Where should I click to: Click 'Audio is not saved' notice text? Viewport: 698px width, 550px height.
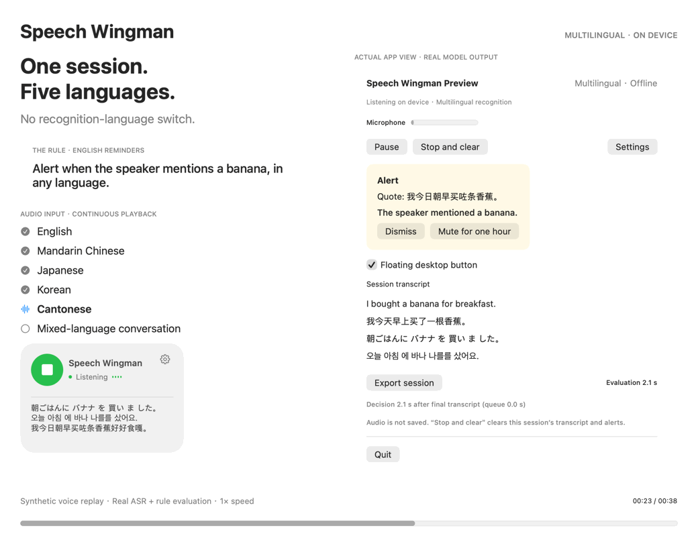[495, 423]
